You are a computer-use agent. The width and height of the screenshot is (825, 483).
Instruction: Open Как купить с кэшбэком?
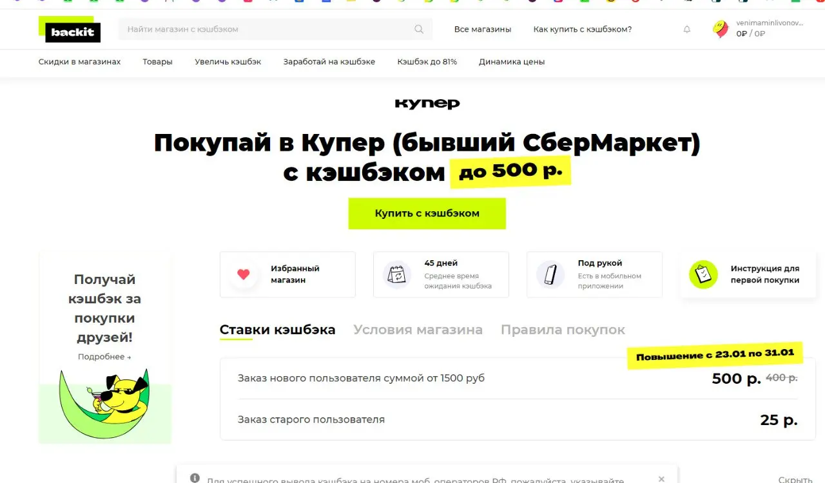[x=583, y=29]
